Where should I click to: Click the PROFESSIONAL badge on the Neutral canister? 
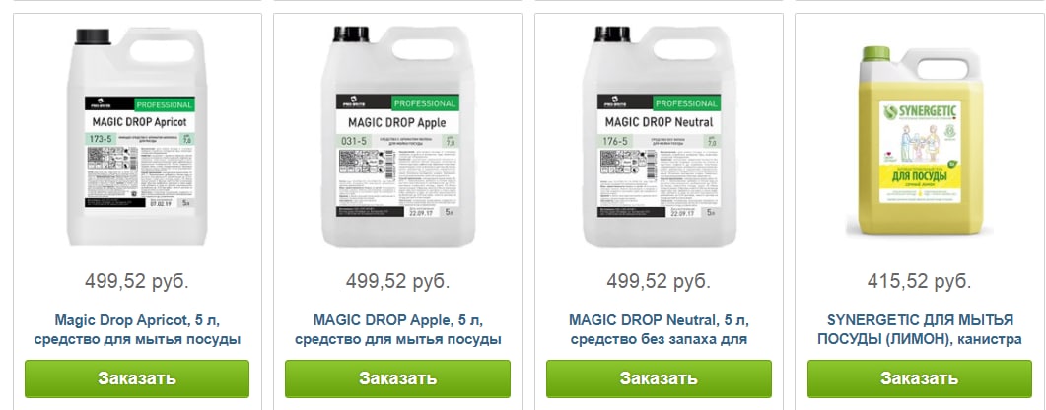pyautogui.click(x=685, y=103)
